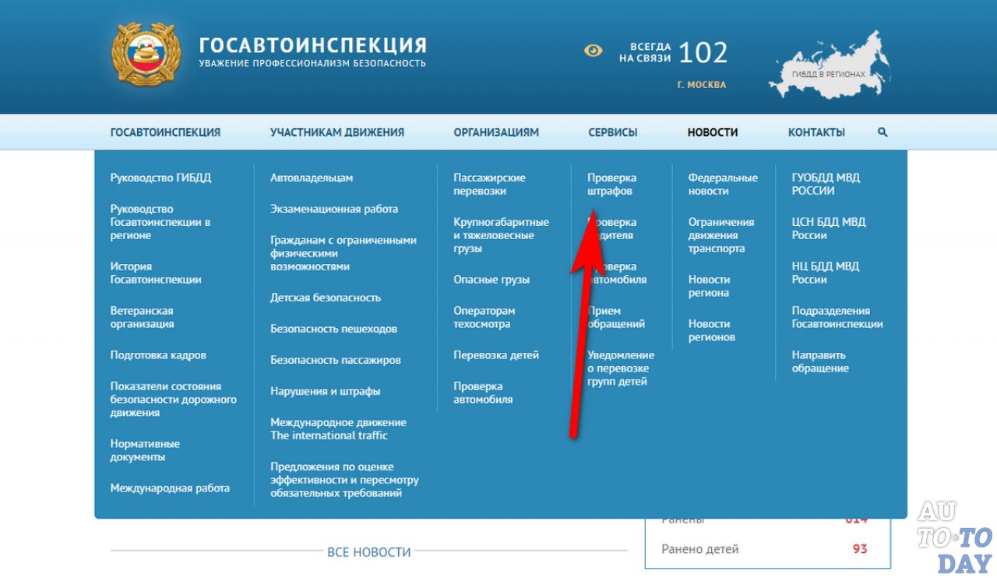Open Опасные грузы link
Image resolution: width=997 pixels, height=578 pixels.
pyautogui.click(x=491, y=280)
